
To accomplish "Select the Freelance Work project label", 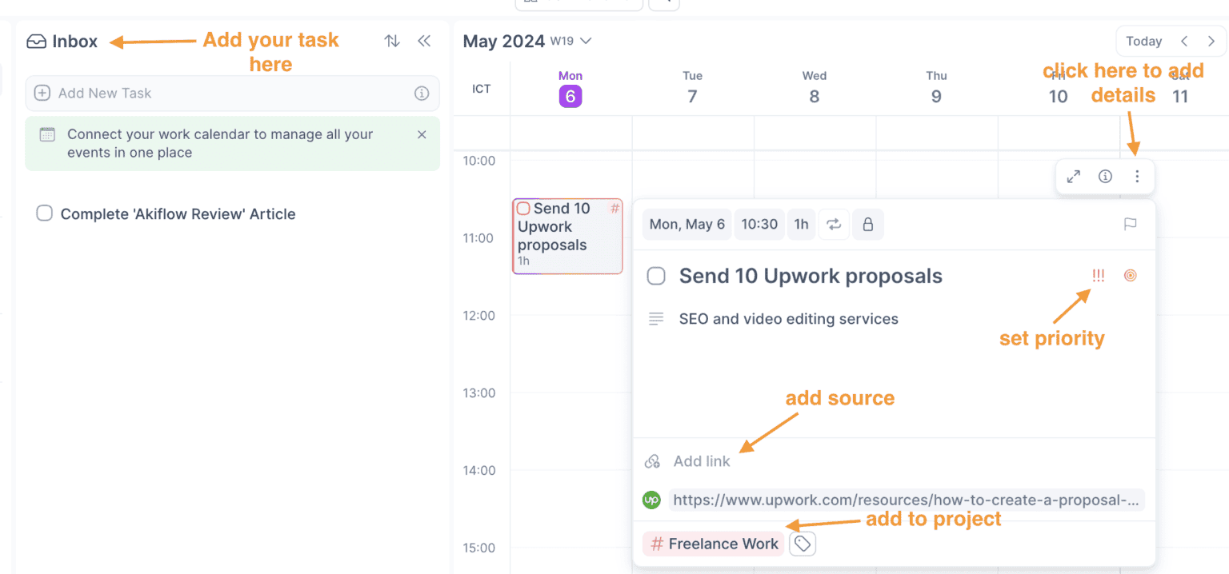I will click(x=714, y=544).
